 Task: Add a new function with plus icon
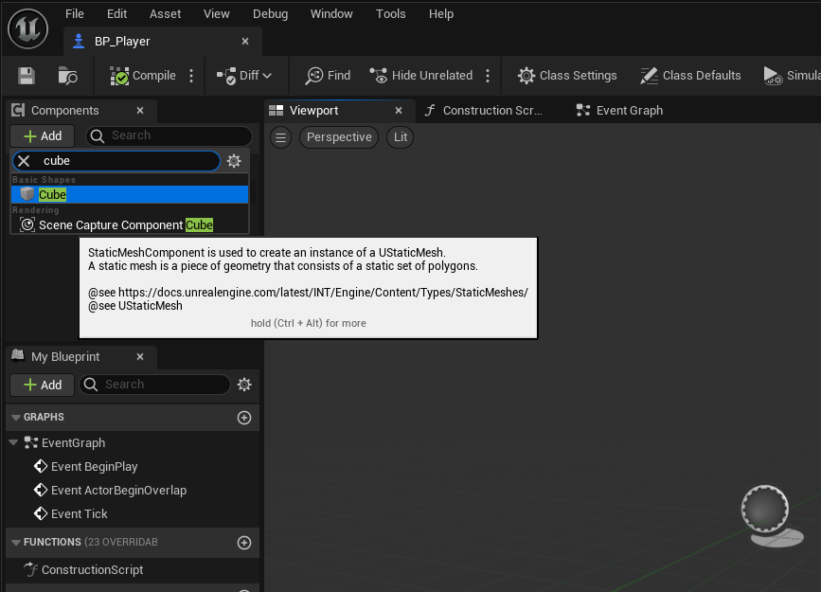[x=244, y=543]
